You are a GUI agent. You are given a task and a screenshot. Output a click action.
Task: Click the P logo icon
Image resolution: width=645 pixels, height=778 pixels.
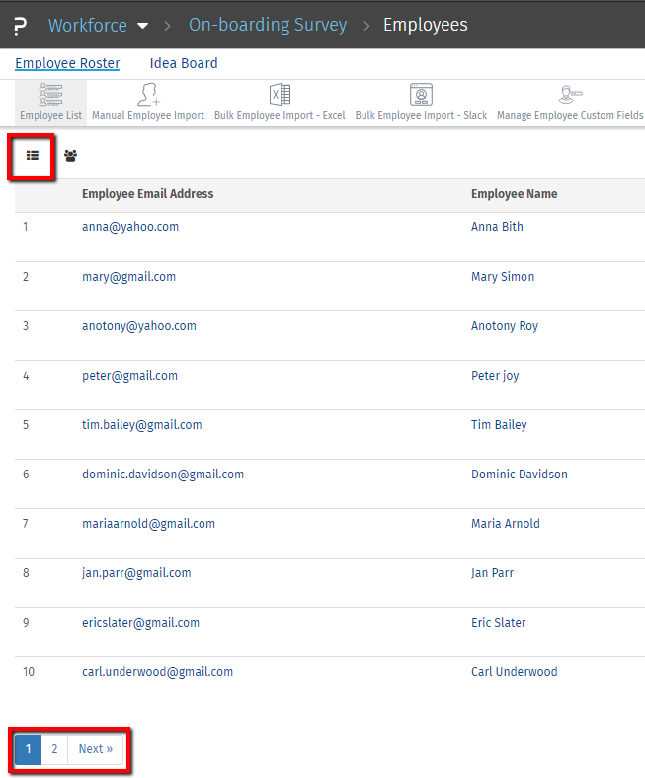(x=20, y=26)
